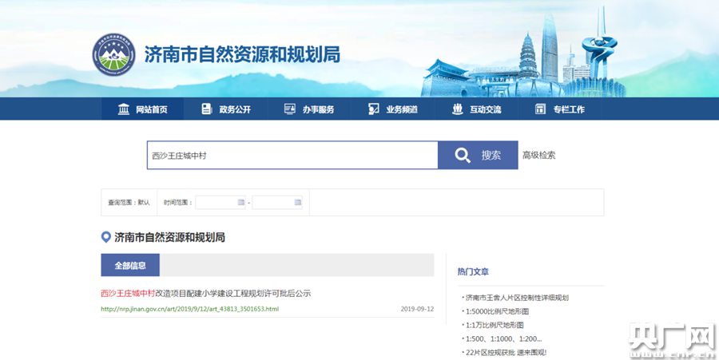Click the monitor icon beside 办事服务
Screen dimensions: 719x360
pos(290,109)
